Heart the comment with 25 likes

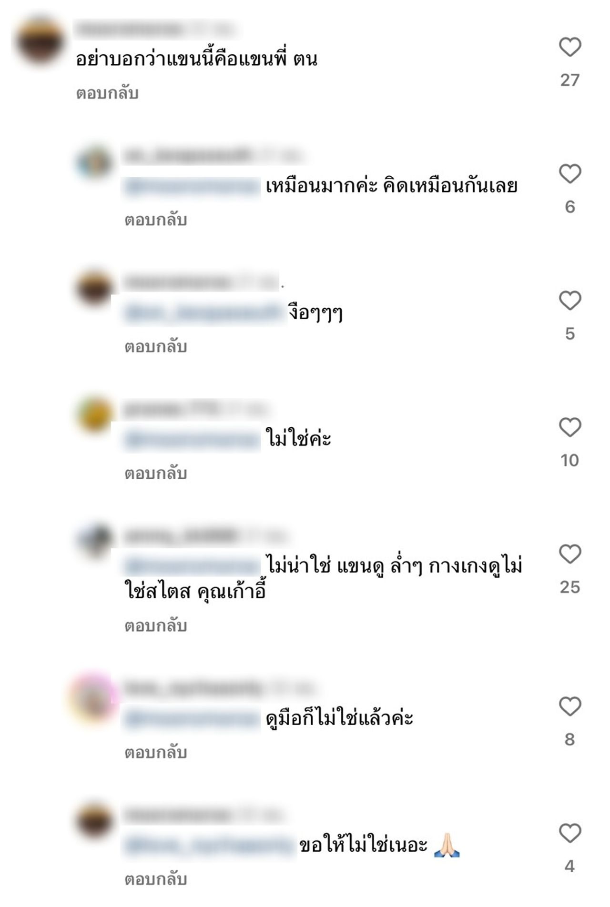570,554
